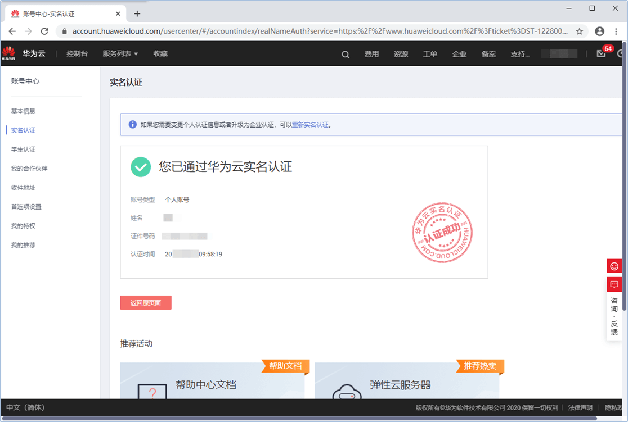Click the blurred account name in header

559,53
